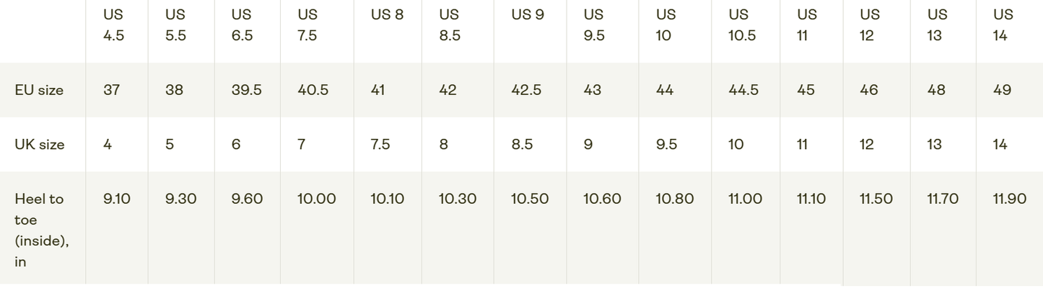This screenshot has height=293, width=1043.
Task: Select the 11.50 heel to toe measurement
Action: click(x=876, y=199)
